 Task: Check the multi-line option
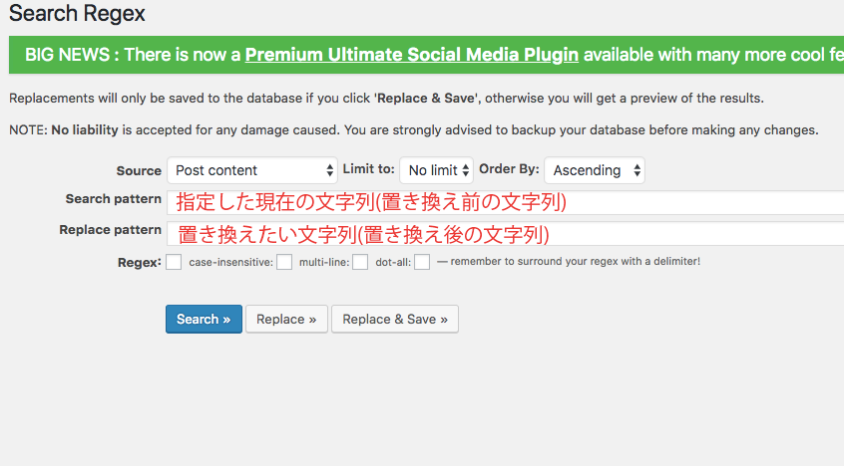tap(360, 263)
